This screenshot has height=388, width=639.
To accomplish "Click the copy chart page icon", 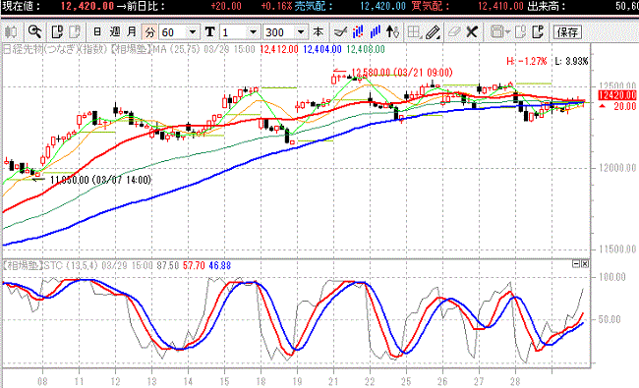I will (x=57, y=31).
